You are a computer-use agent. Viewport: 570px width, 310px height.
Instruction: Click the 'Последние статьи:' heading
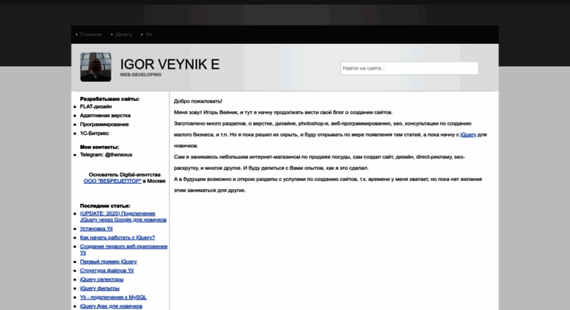[105, 206]
